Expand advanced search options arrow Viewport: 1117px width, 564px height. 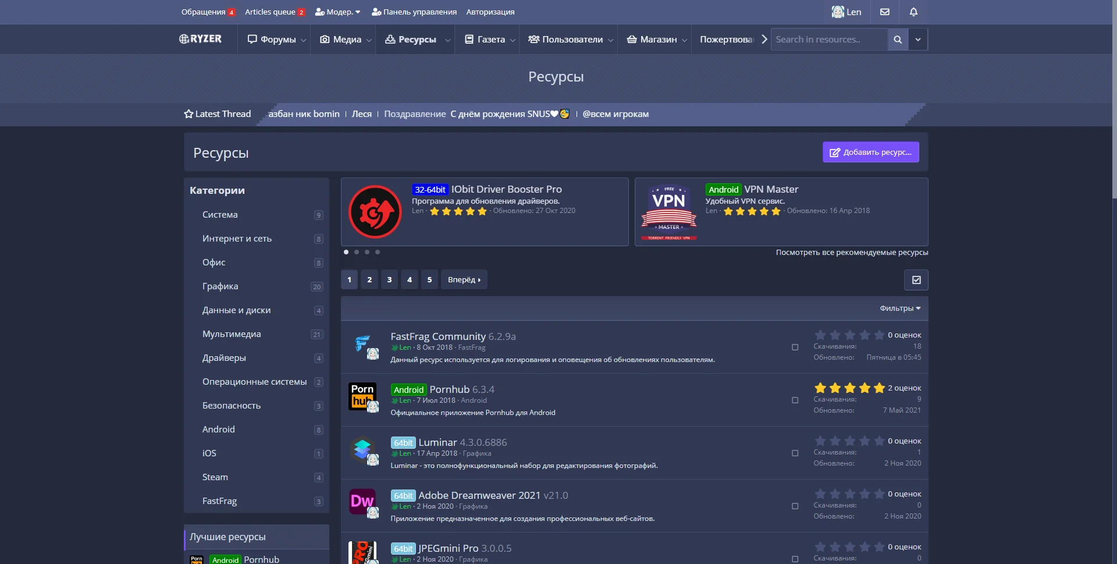click(917, 40)
